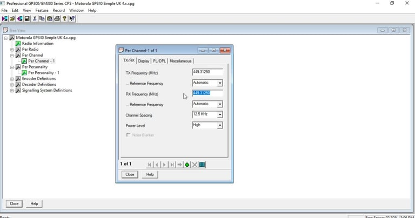The height and width of the screenshot is (218, 415).
Task: Collapse the Per Personality tree node
Action: (x=12, y=67)
